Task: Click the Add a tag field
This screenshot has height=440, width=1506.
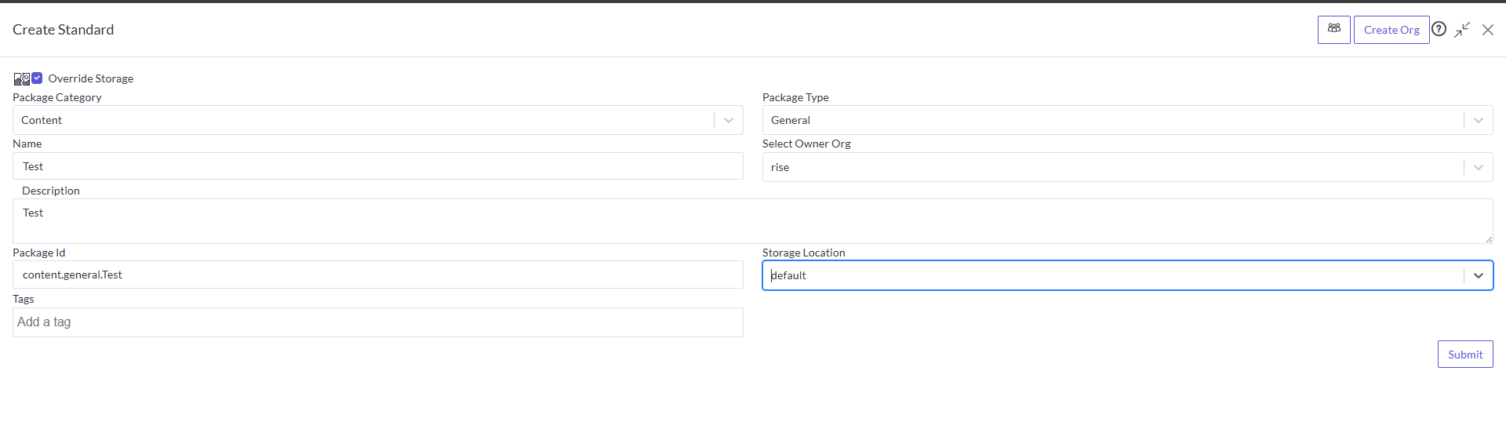Action: tap(377, 322)
